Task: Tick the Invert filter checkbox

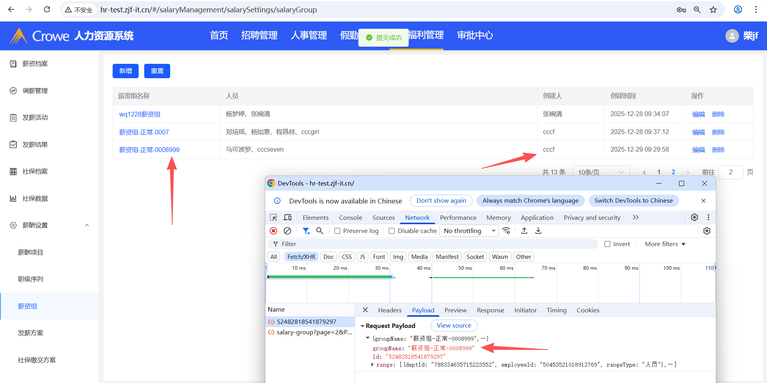Action: [608, 244]
